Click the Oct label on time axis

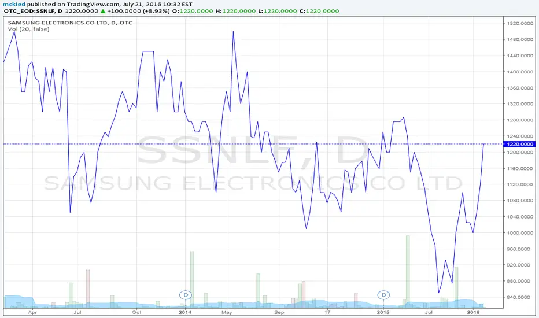pyautogui.click(x=136, y=312)
